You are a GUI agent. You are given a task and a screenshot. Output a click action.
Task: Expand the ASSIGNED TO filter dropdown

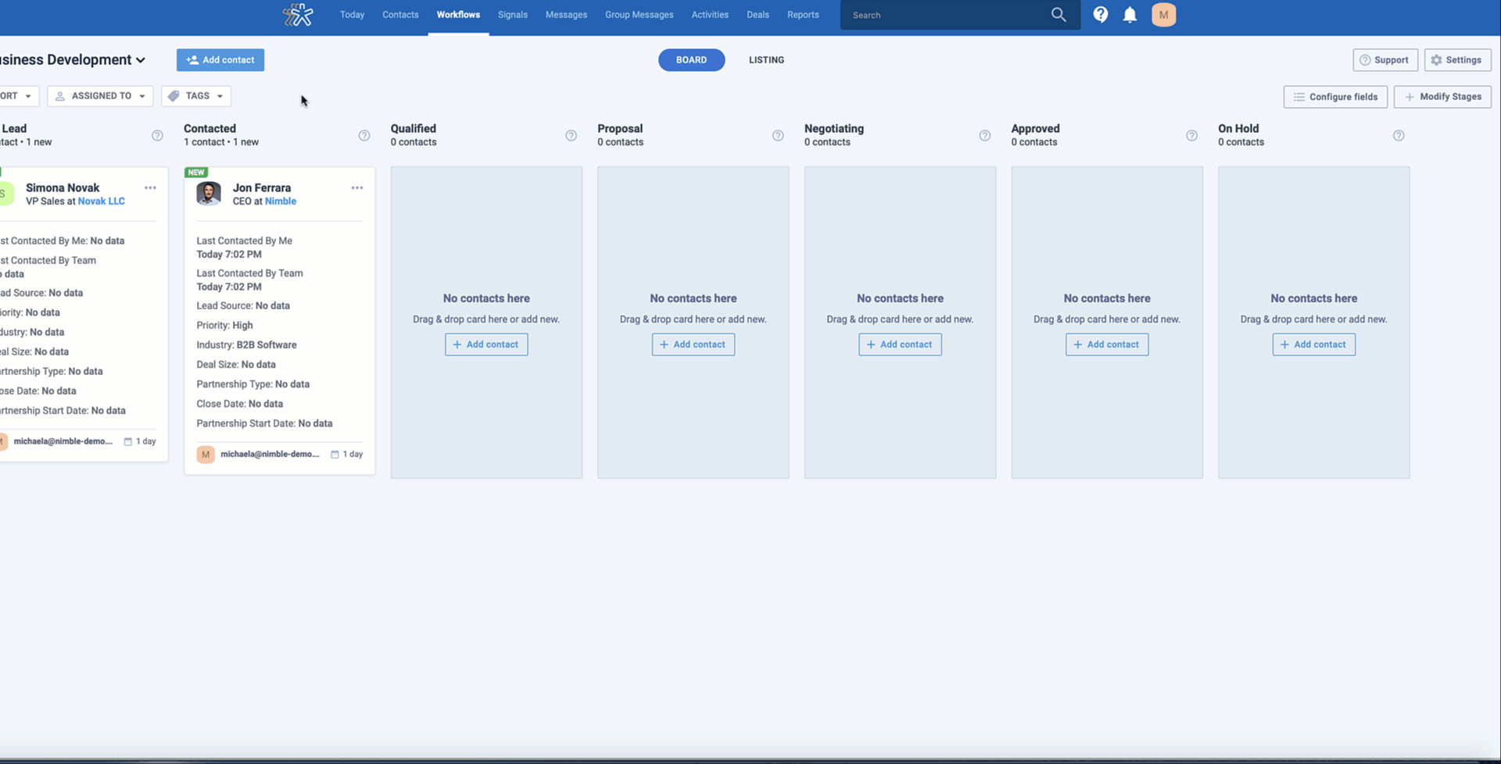click(99, 95)
